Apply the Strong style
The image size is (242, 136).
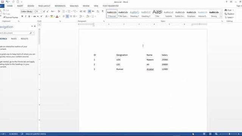tap(214, 14)
